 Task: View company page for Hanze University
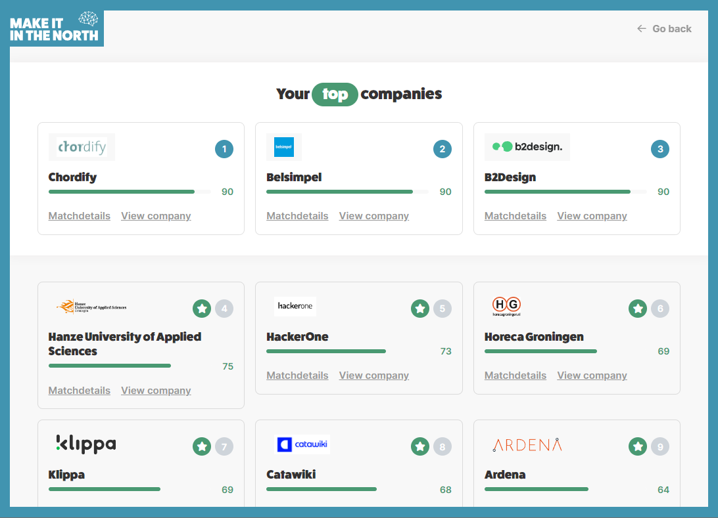click(156, 391)
